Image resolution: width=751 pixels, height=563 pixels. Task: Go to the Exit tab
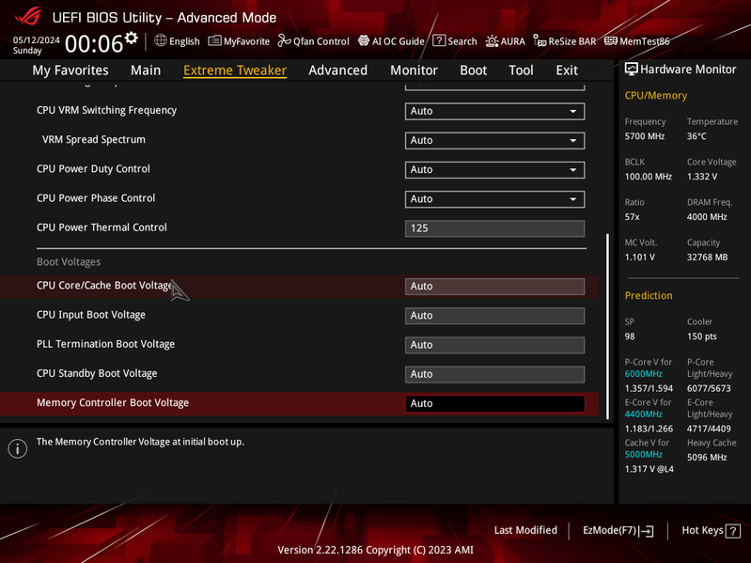tap(567, 70)
